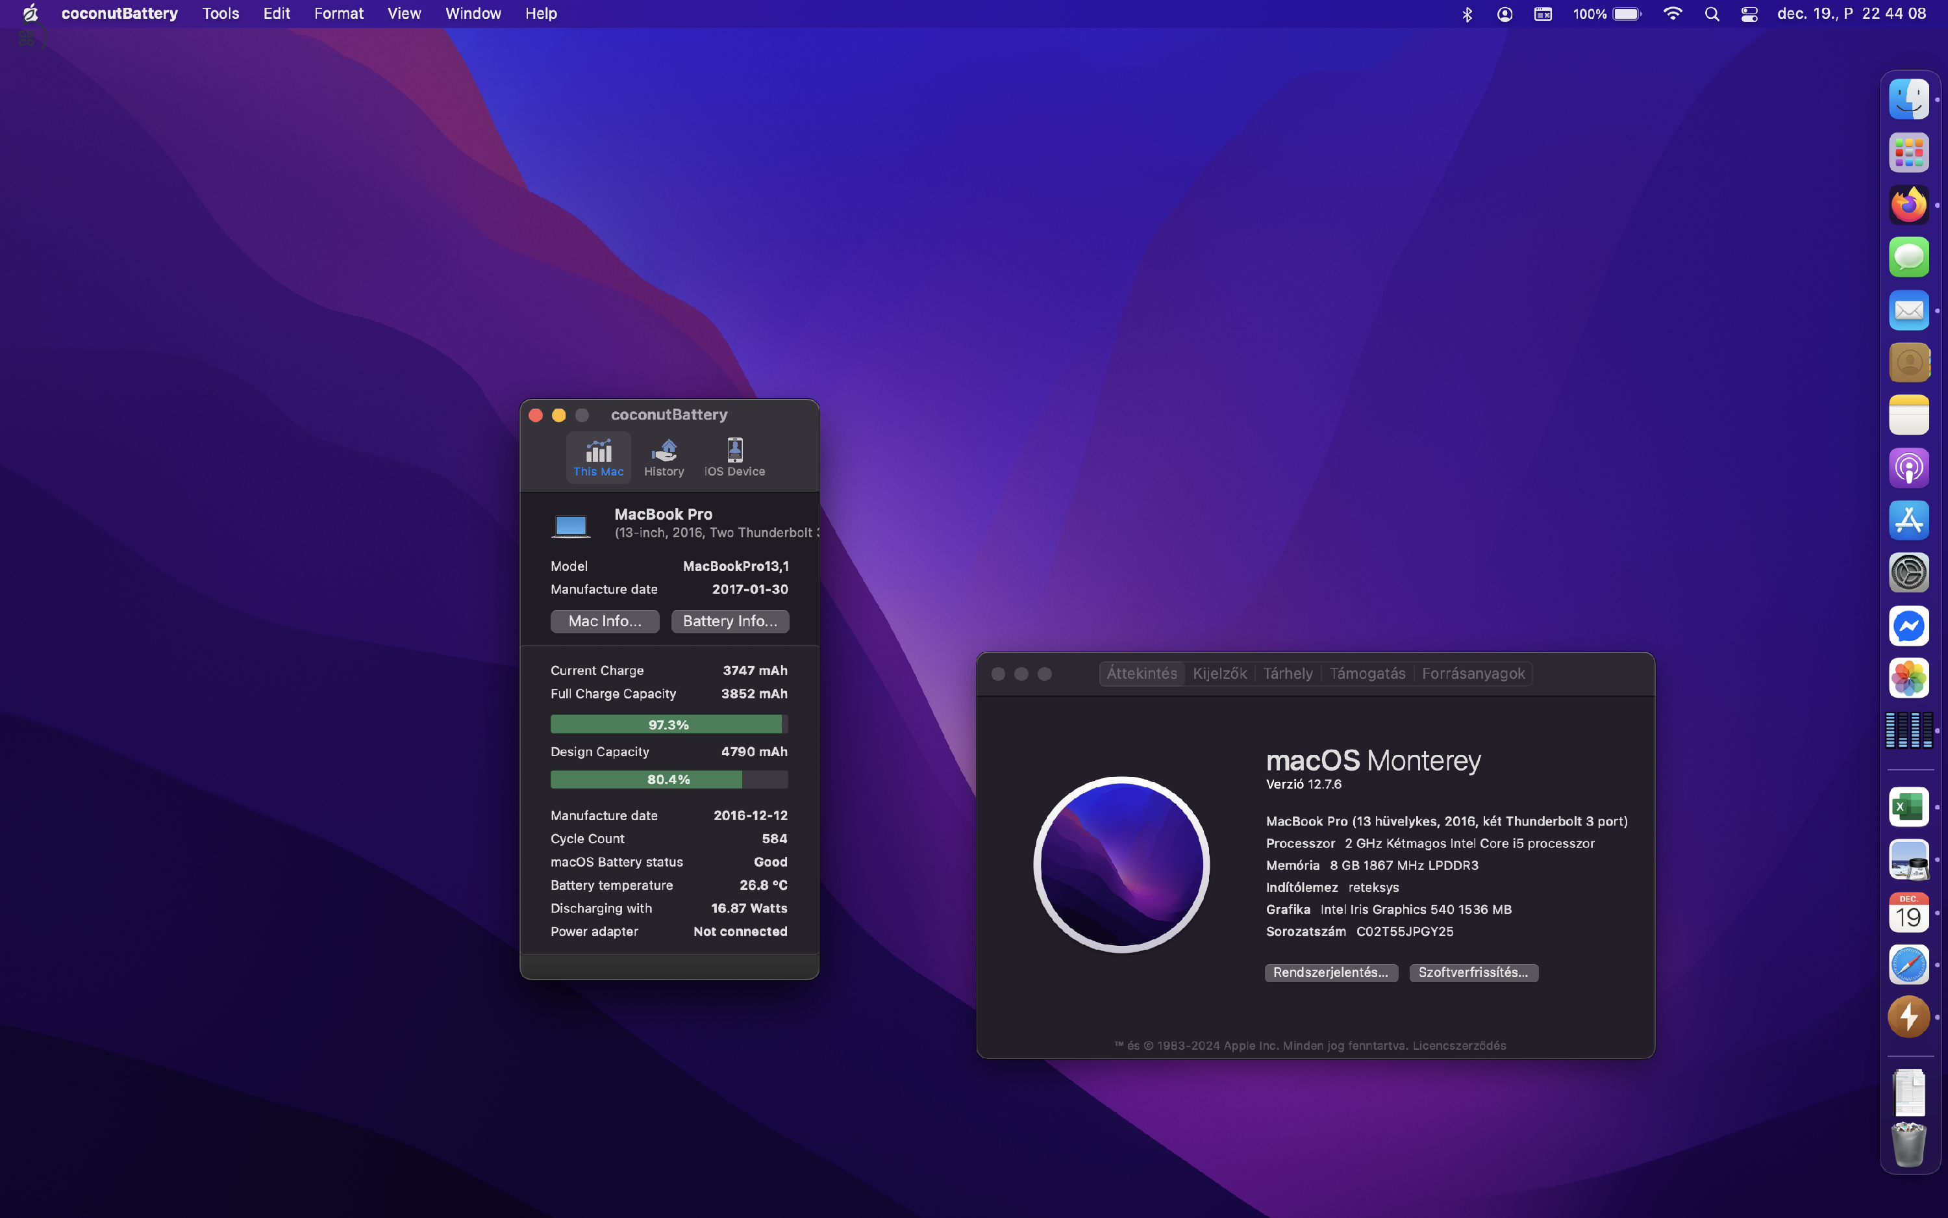Open Microsoft Excel in the dock

click(1908, 806)
